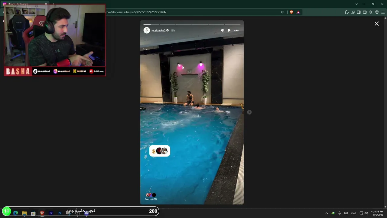Image resolution: width=387 pixels, height=218 pixels.
Task: Open the clock showing 4:18:35 PM
Action: click(x=377, y=213)
